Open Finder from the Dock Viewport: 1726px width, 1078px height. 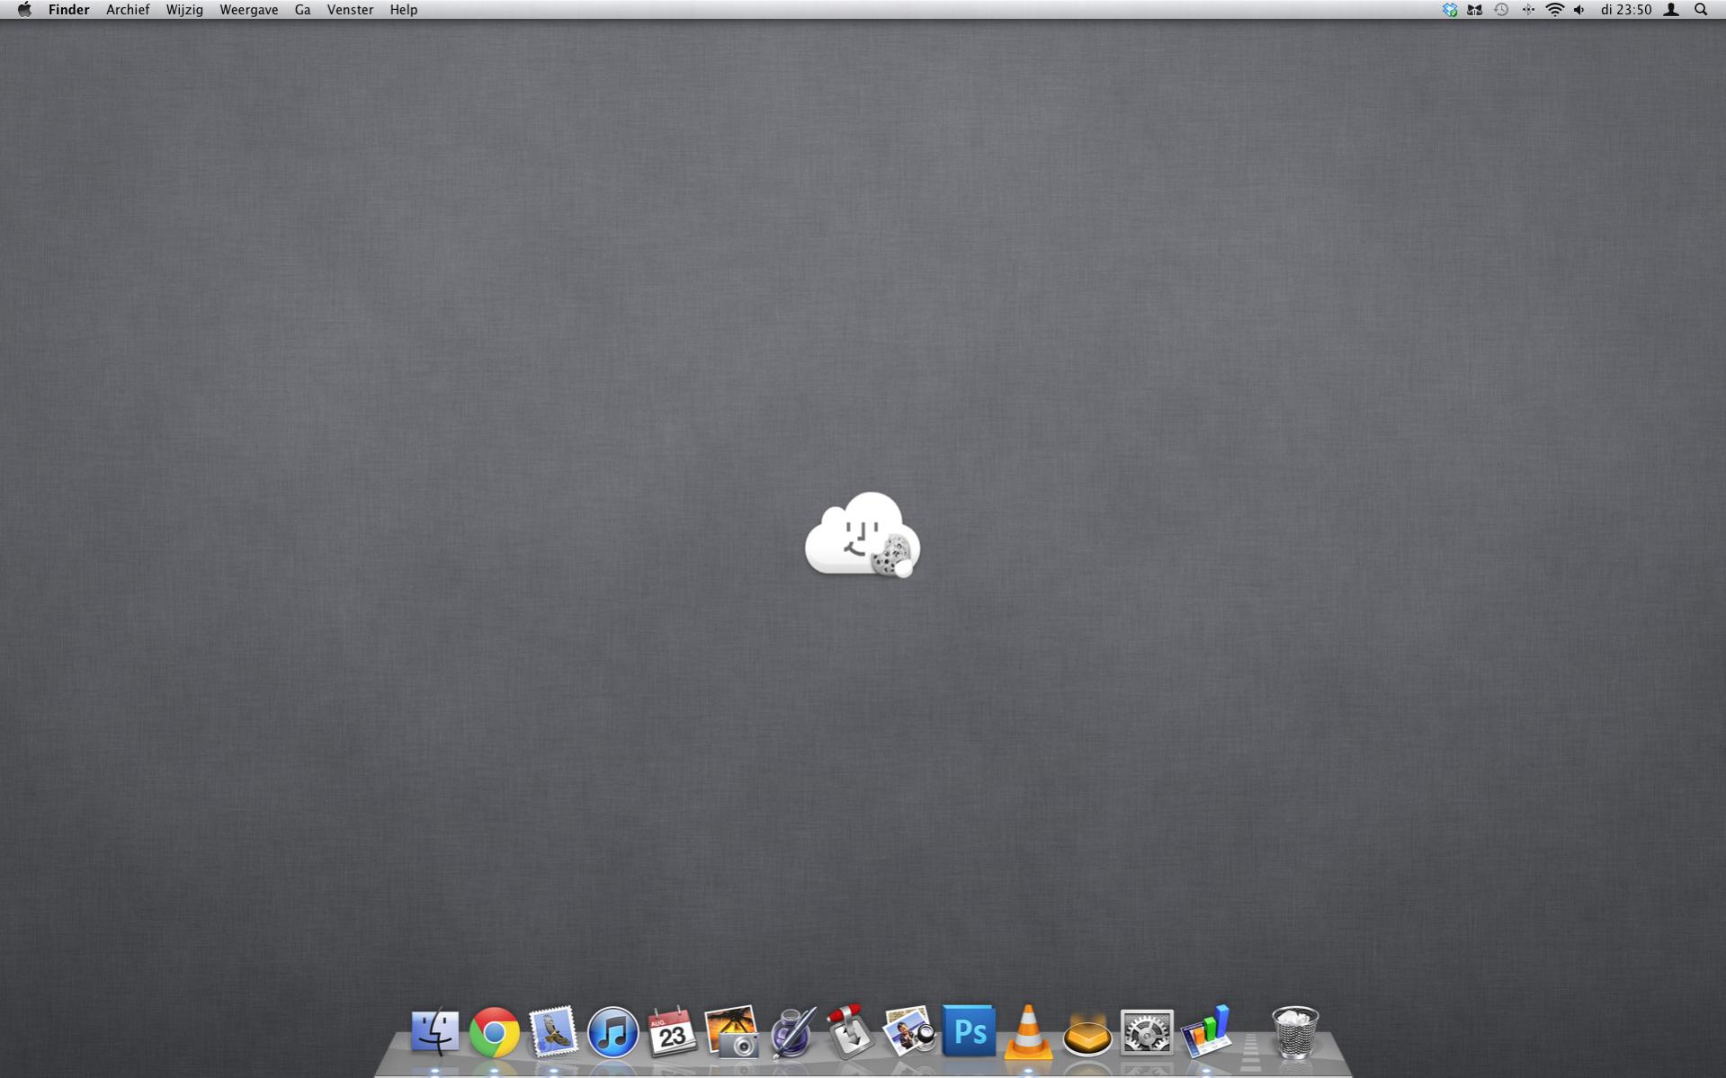[x=435, y=1031]
